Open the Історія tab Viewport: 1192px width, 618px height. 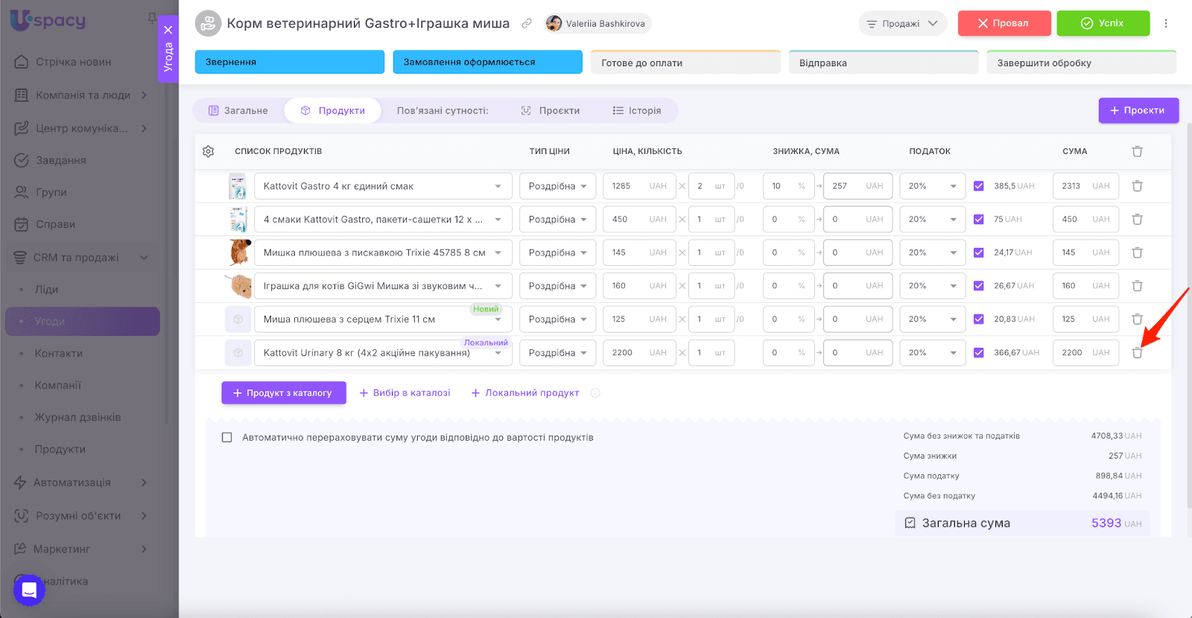click(637, 110)
